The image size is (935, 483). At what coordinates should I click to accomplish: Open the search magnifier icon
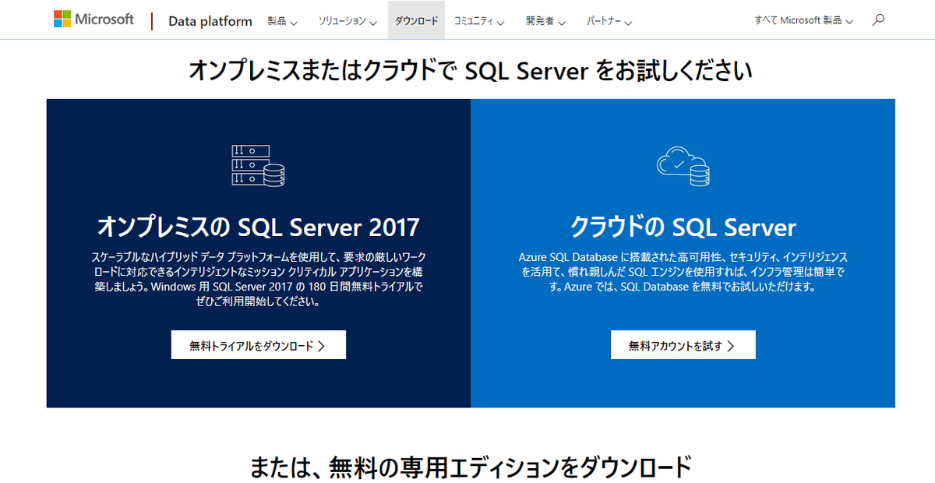tap(879, 20)
